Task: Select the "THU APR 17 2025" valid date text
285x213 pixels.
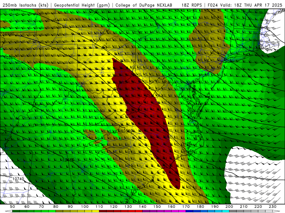Action: (x=263, y=5)
